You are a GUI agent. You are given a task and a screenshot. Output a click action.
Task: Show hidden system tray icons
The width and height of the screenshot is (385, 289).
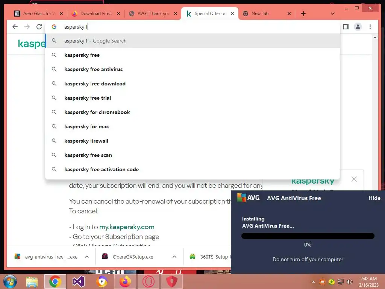pyautogui.click(x=313, y=282)
